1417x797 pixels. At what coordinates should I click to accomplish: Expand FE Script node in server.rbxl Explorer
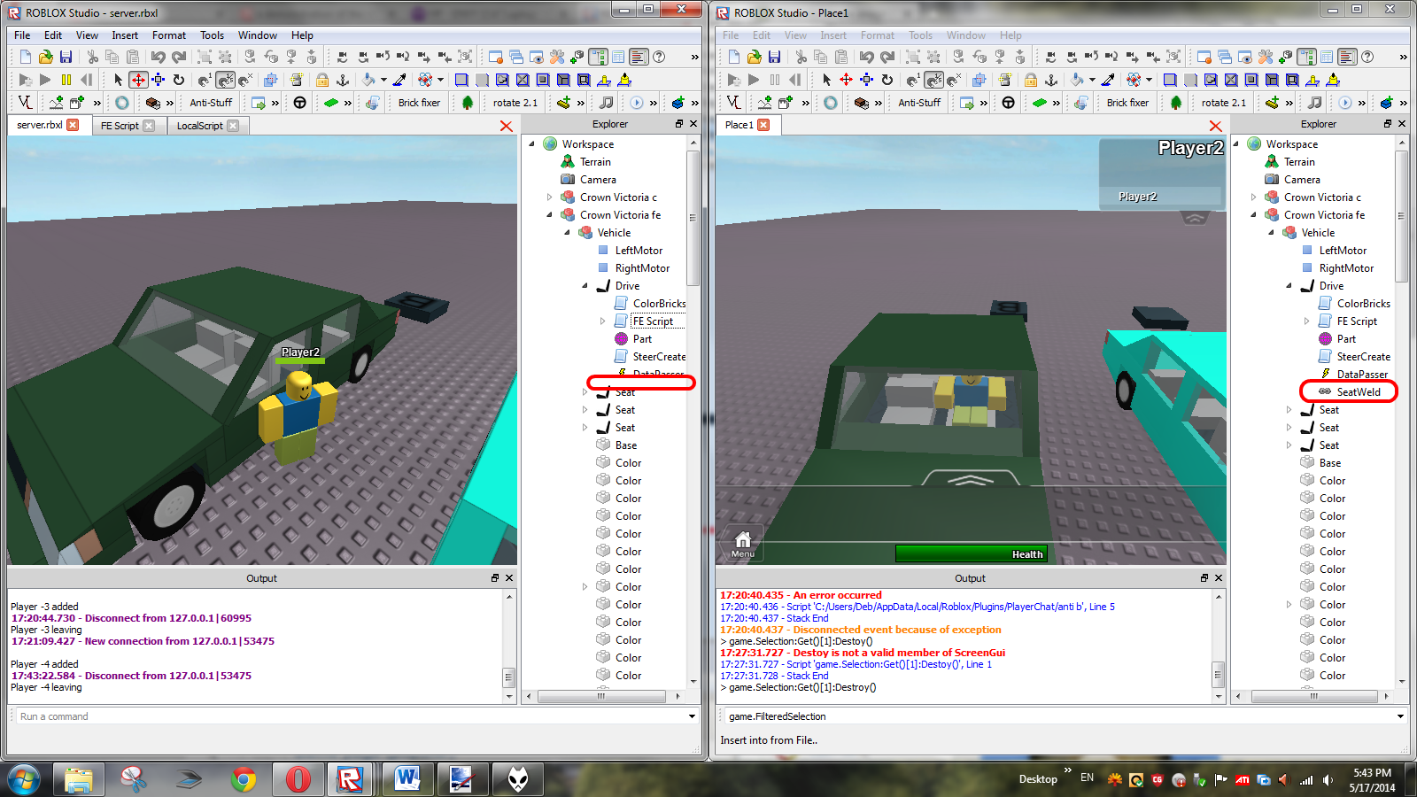tap(602, 321)
